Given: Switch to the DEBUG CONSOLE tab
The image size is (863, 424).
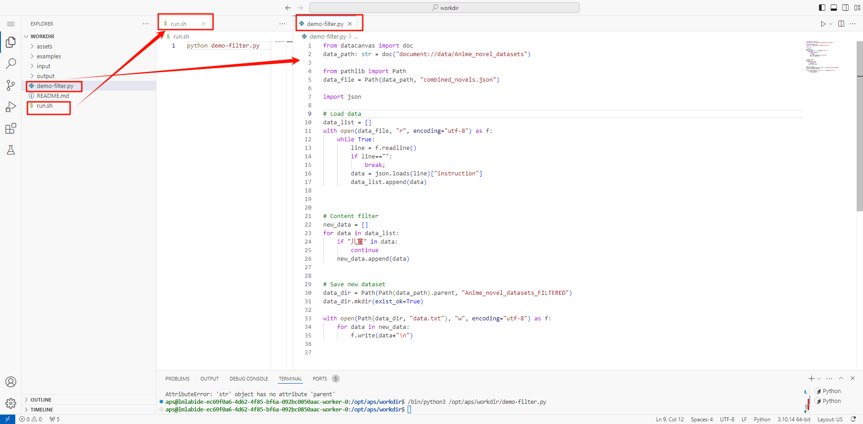Looking at the screenshot, I should click(249, 379).
